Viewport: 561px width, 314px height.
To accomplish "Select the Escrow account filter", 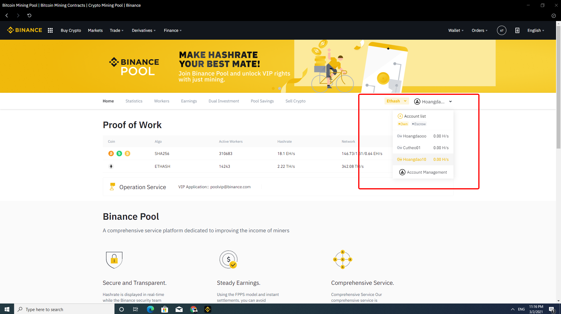I will pos(419,124).
